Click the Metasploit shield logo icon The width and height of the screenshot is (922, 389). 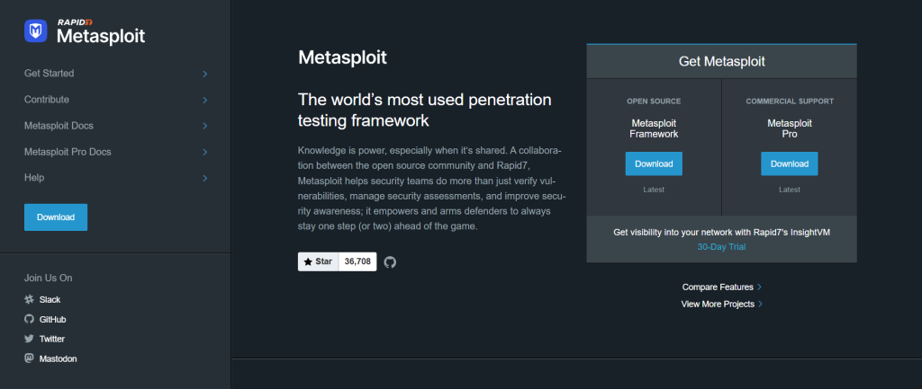[x=36, y=31]
